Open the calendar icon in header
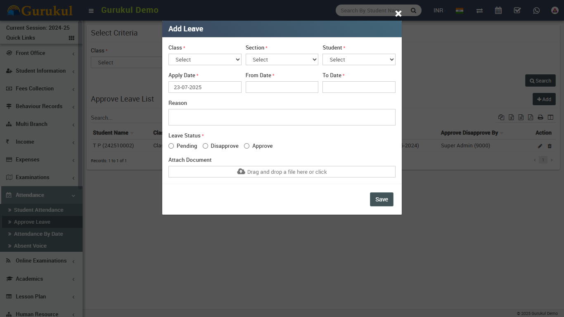564x317 pixels. [x=498, y=10]
